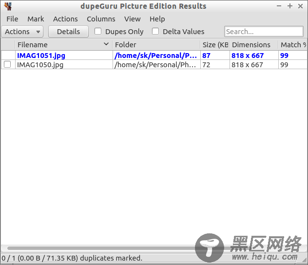Open the Mark menu
Screen dimensions: 308x265
(x=36, y=19)
